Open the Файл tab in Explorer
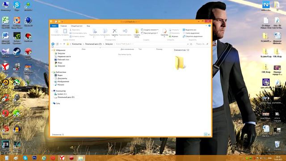286x161 pixels. [54, 26]
